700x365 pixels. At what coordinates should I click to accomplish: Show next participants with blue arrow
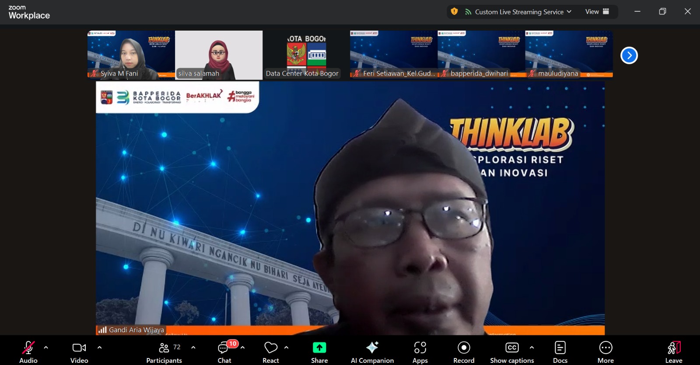pos(629,56)
